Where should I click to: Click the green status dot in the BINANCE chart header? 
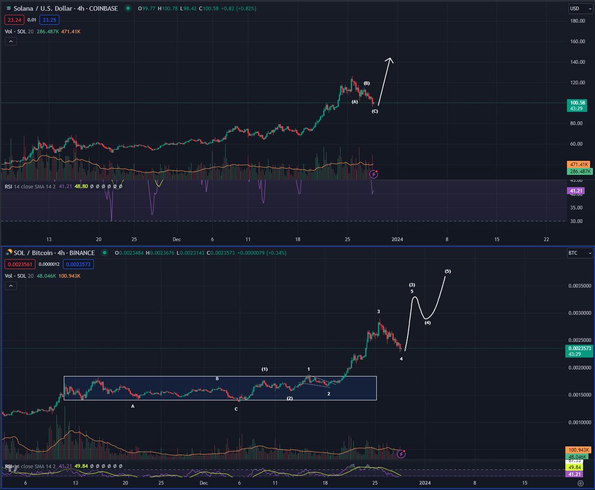tap(104, 253)
